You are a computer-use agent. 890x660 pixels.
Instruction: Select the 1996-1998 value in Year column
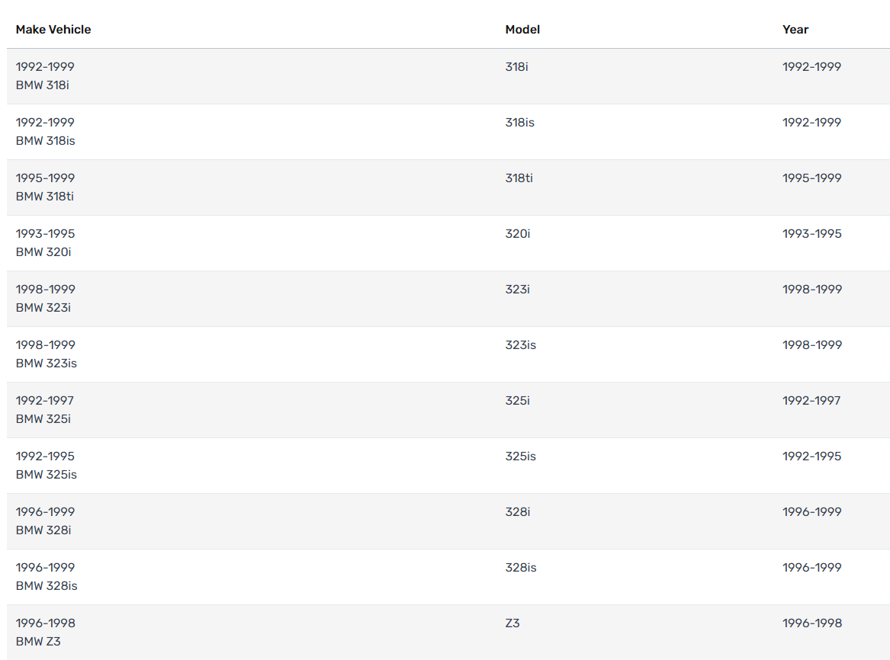[811, 623]
